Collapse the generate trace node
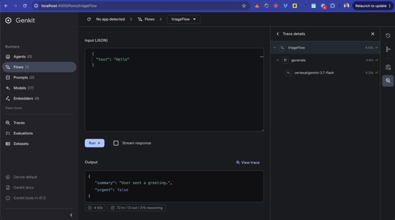The image size is (395, 220). tap(277, 60)
